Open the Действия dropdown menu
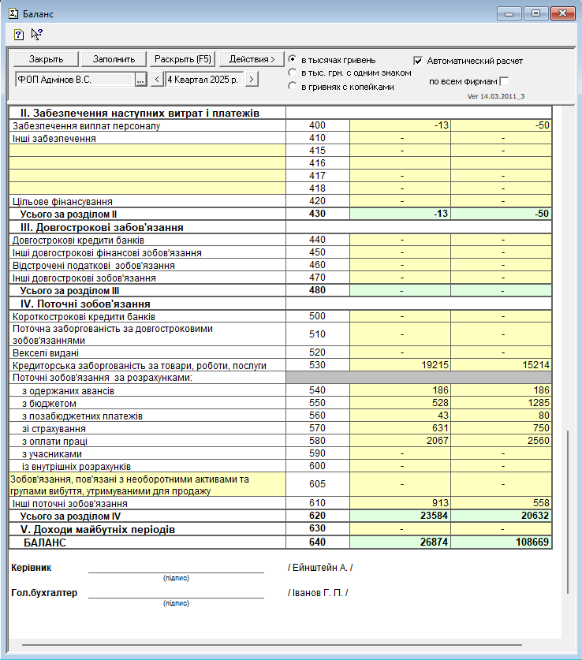582x660 pixels. coord(252,59)
